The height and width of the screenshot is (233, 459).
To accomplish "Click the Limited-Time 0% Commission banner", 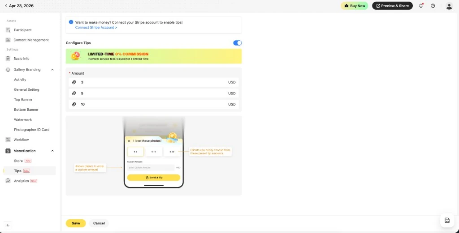I will tap(154, 56).
